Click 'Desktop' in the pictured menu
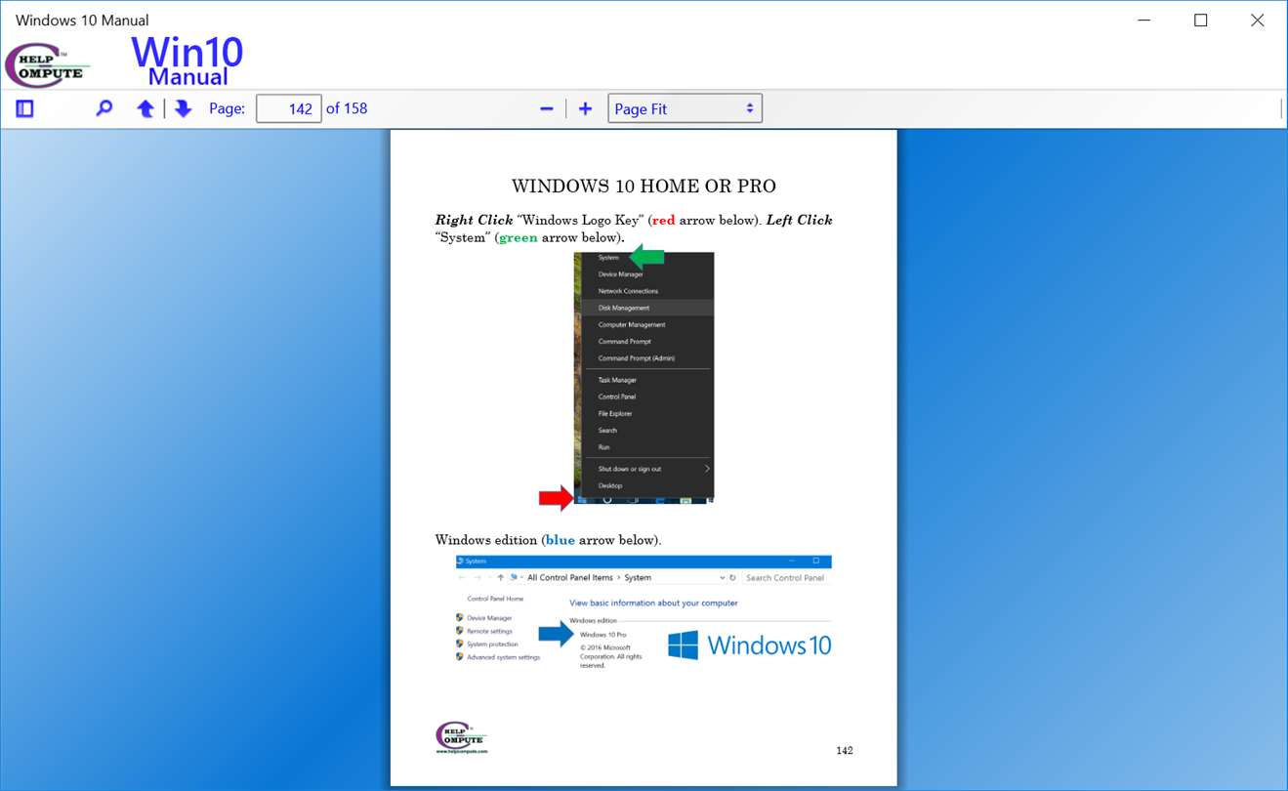Screen dimensions: 1288x791 pyautogui.click(x=610, y=485)
